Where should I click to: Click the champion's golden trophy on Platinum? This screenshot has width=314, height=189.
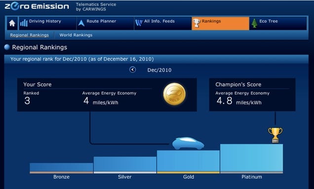tap(275, 135)
